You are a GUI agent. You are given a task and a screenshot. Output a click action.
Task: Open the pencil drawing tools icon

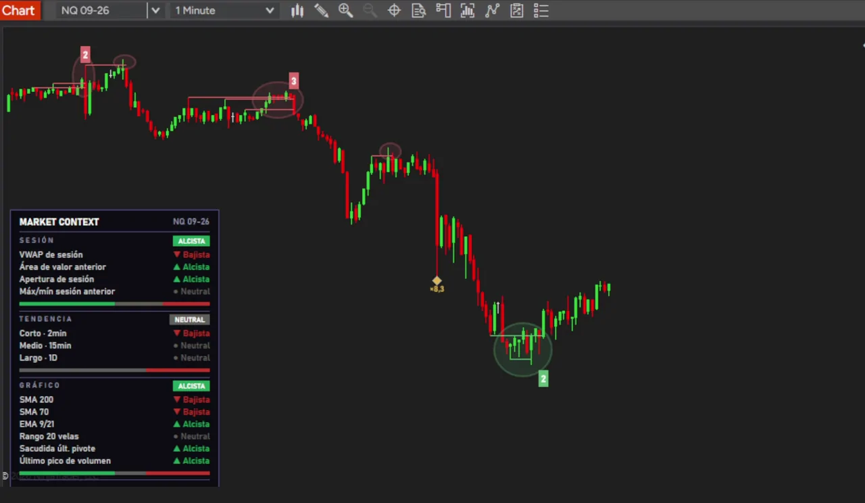(322, 11)
